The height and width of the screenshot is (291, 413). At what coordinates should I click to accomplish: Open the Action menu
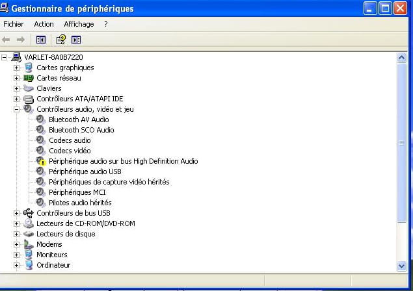(x=44, y=24)
